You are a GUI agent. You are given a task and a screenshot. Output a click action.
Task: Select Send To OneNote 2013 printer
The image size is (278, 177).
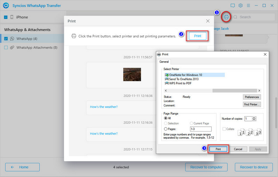(x=182, y=79)
